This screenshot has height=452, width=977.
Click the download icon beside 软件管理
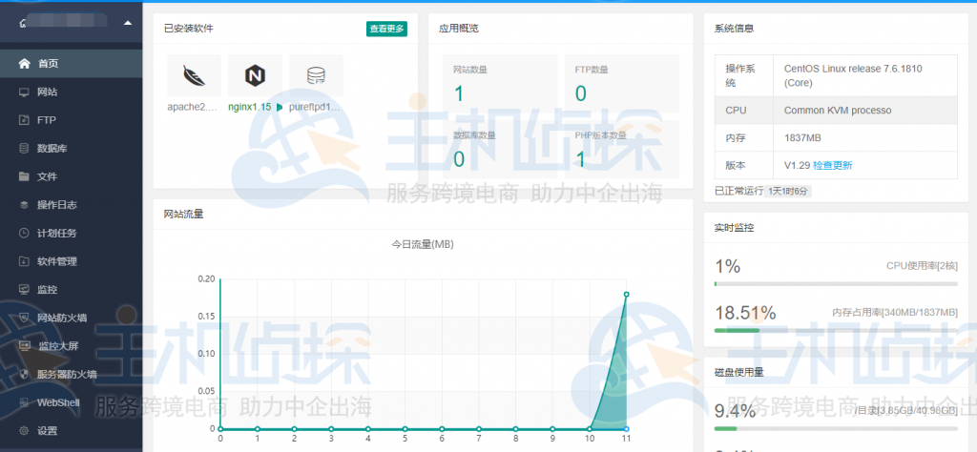24,261
